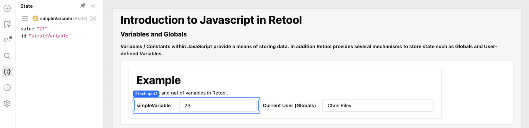Select the Example heading
This screenshot has width=529, height=128.
159,80
